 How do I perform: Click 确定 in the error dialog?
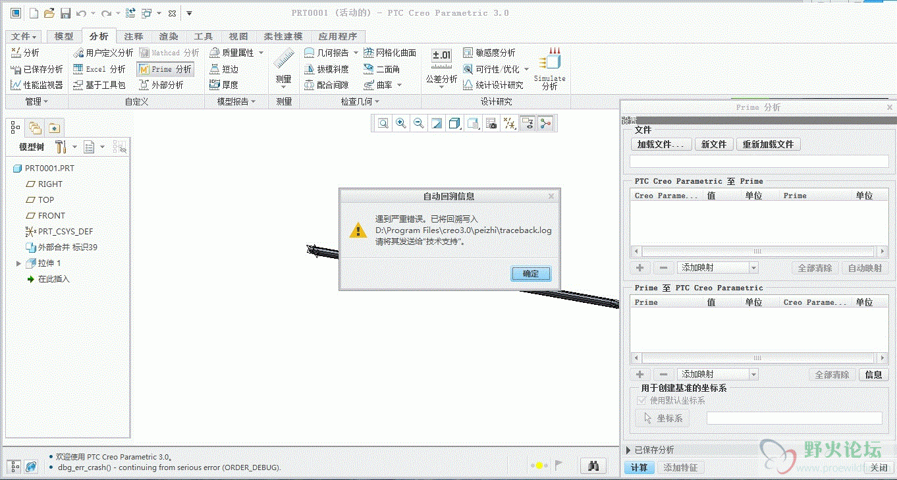pos(531,274)
